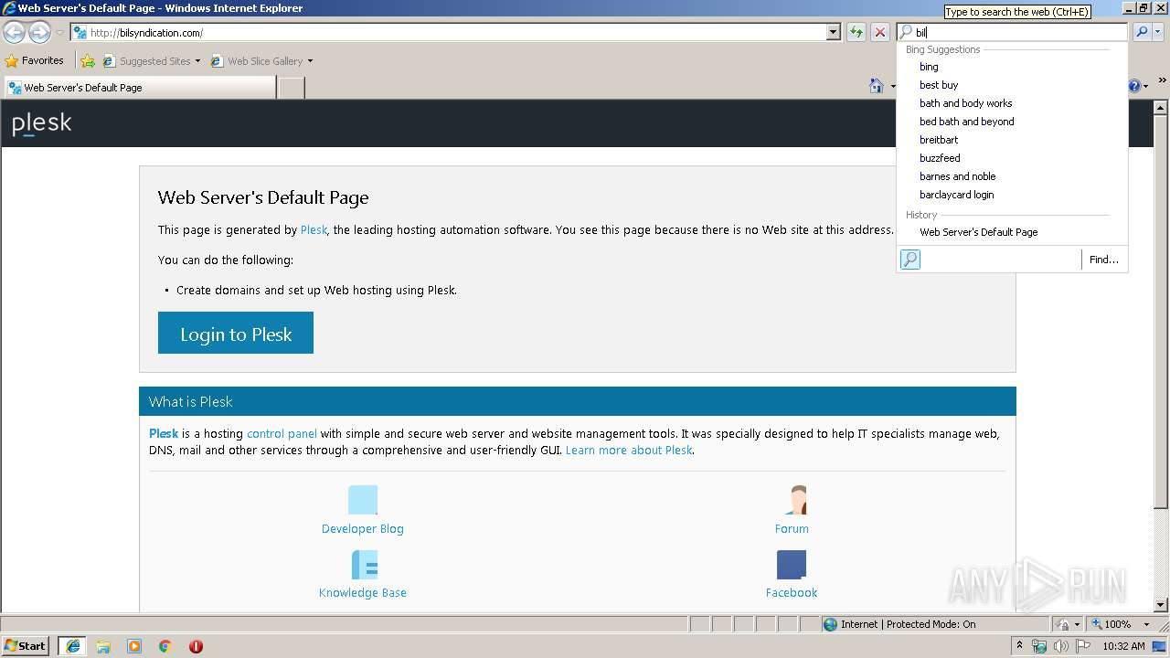Click the Login to Plesk button
Viewport: 1170px width, 658px height.
point(236,333)
